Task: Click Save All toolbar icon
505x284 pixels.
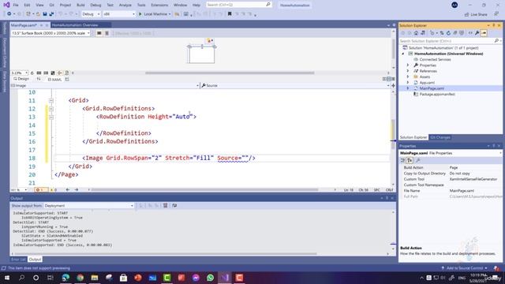Action: point(51,14)
